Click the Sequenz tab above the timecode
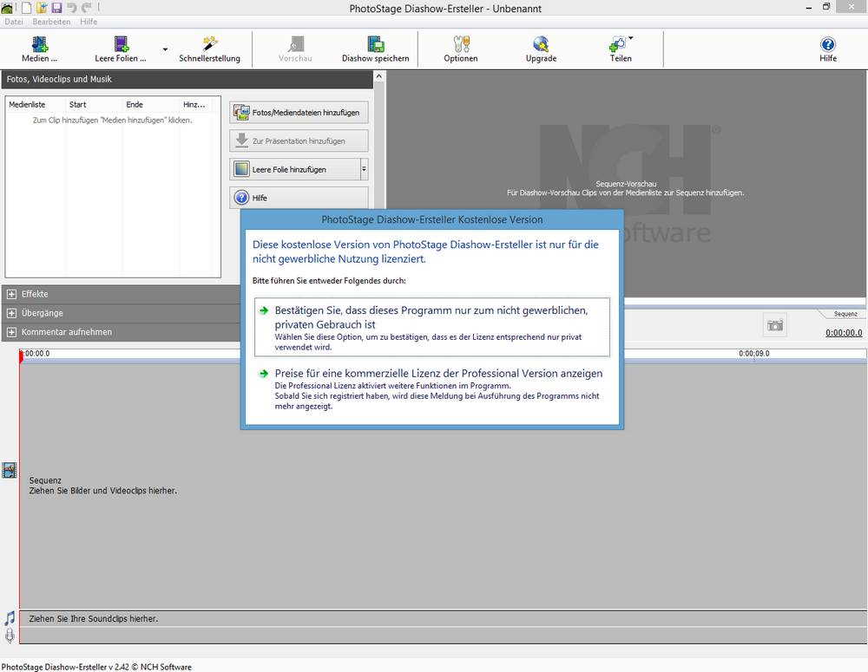 click(845, 314)
